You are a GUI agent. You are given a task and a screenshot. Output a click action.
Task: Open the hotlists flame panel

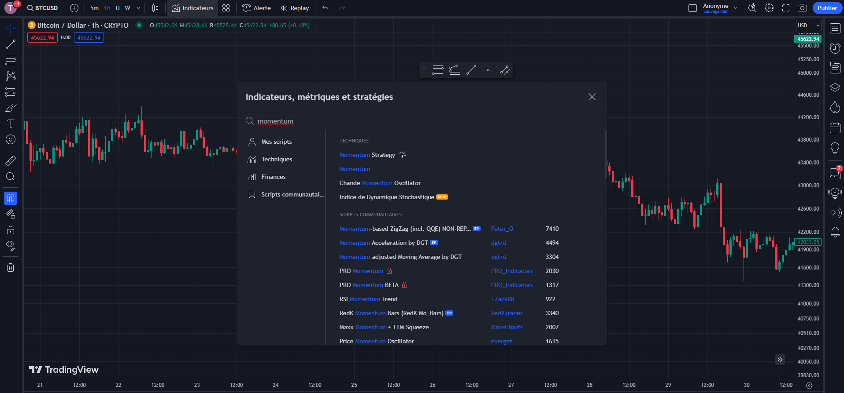835,107
